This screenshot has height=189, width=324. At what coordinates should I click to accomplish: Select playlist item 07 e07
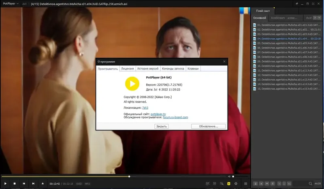pyautogui.click(x=287, y=52)
